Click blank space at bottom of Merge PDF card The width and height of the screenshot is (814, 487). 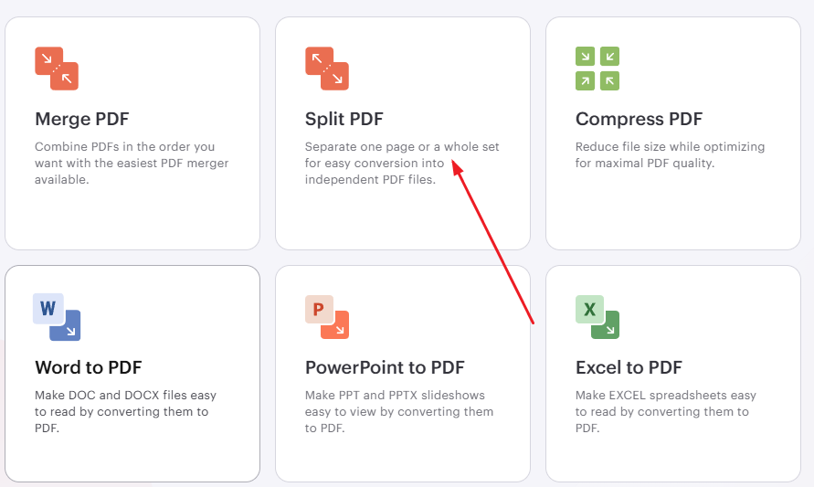point(132,221)
